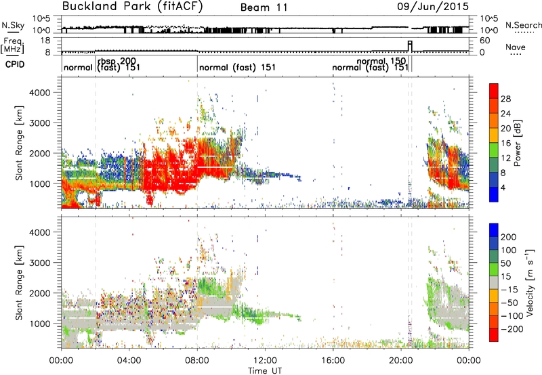Click the 'normal 150' CPID label

(x=381, y=62)
